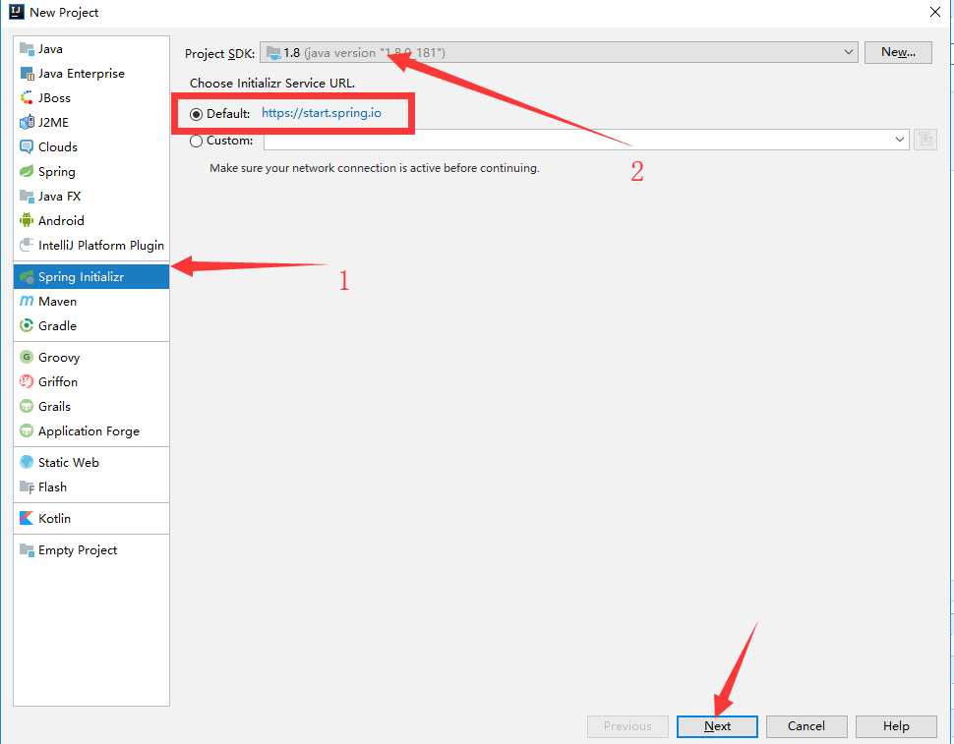Viewport: 954px width, 744px height.
Task: Click the IntelliJ logo in title bar
Action: click(17, 12)
